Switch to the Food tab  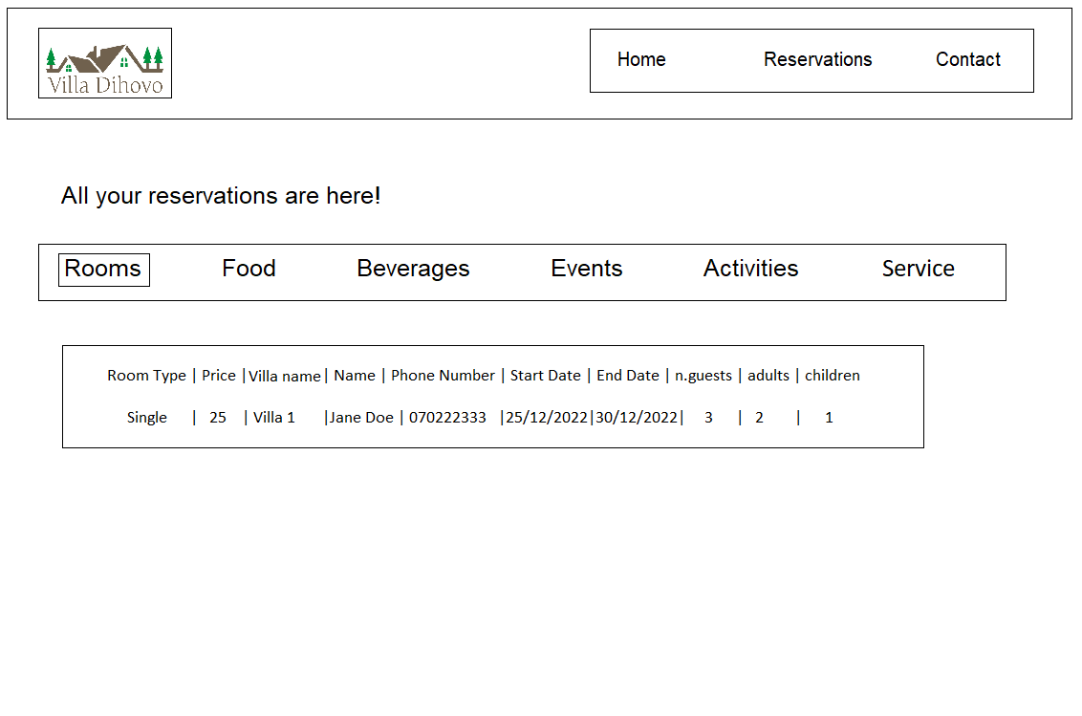(x=249, y=269)
